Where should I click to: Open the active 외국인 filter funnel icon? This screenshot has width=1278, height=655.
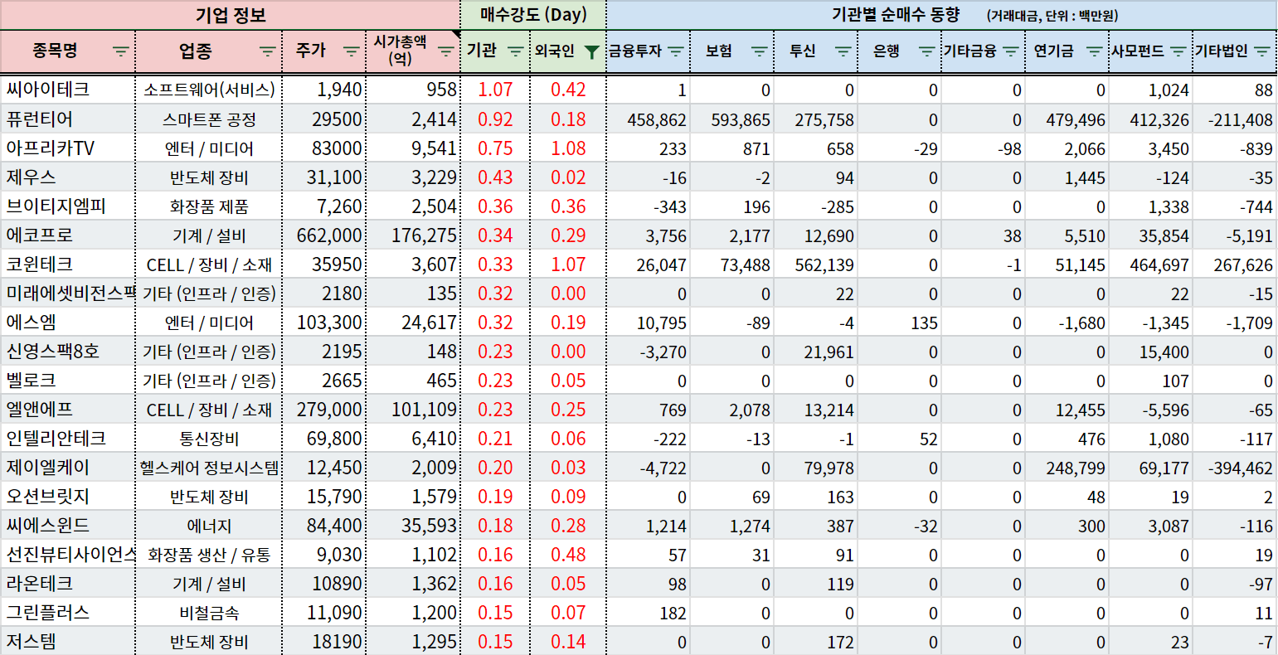[x=591, y=51]
